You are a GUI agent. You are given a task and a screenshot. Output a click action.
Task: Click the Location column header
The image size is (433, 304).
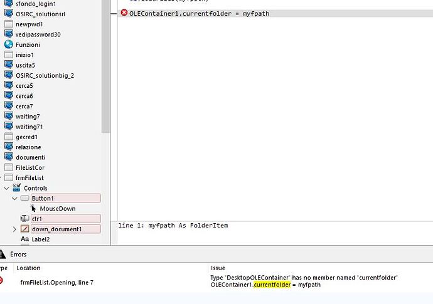click(x=28, y=268)
